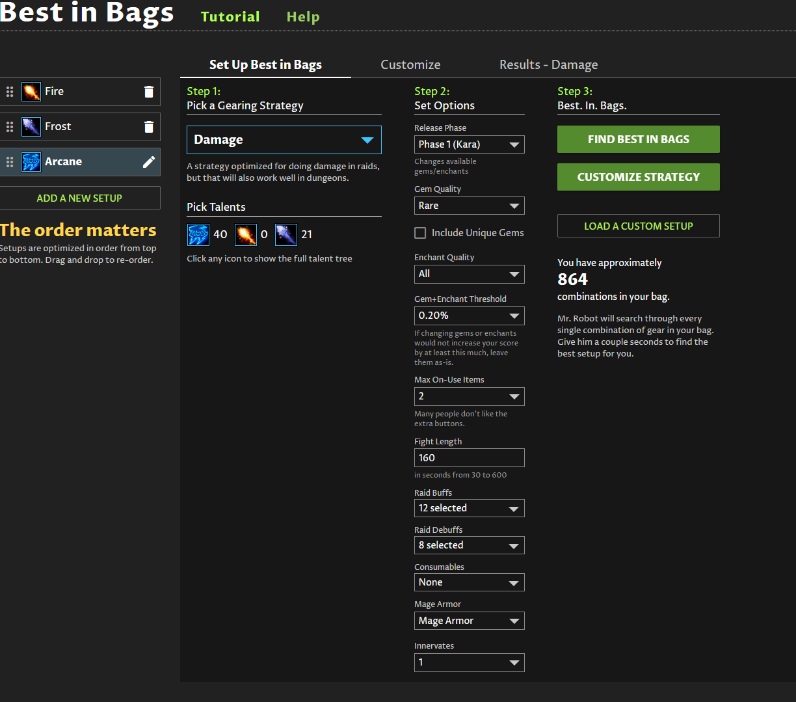Screen dimensions: 796x702
Task: Click the drag handle of Frost setup
Action: point(10,127)
